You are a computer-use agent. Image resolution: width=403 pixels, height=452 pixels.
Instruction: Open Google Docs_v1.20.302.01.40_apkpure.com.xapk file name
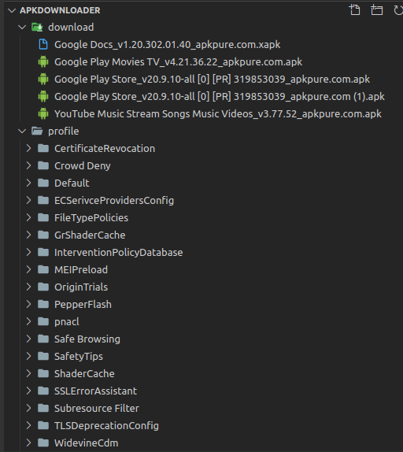pos(168,45)
